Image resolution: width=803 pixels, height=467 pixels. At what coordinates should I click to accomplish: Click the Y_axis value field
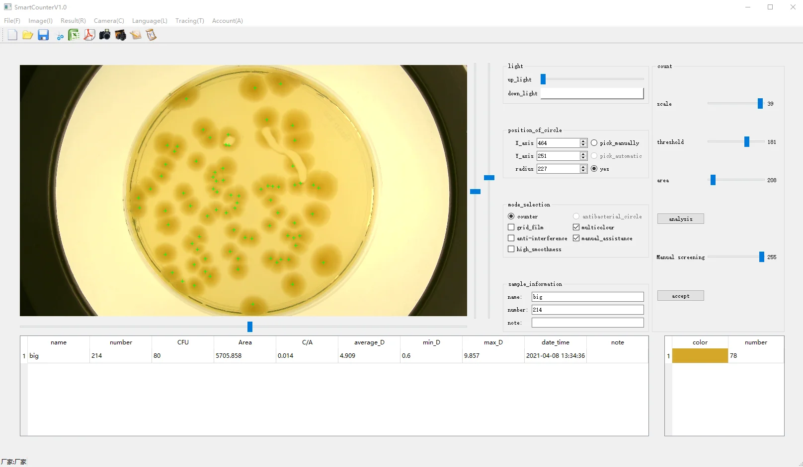(558, 156)
